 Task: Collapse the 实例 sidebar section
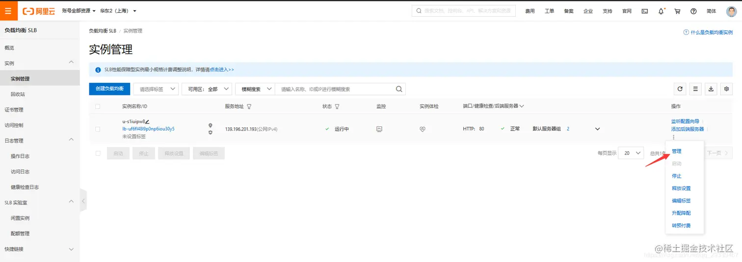tap(71, 63)
